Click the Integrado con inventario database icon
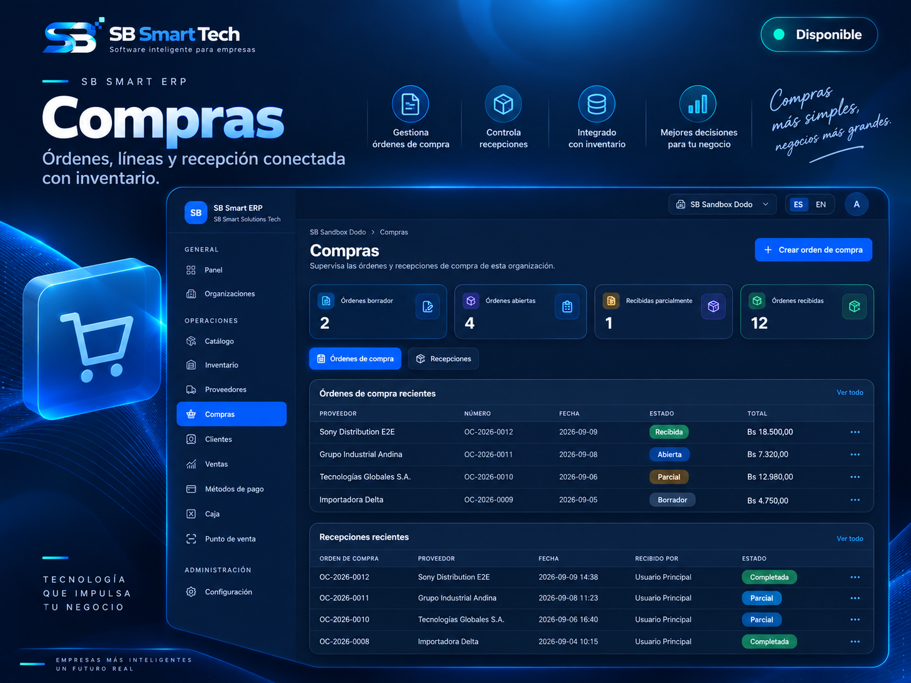The image size is (911, 683). point(596,104)
